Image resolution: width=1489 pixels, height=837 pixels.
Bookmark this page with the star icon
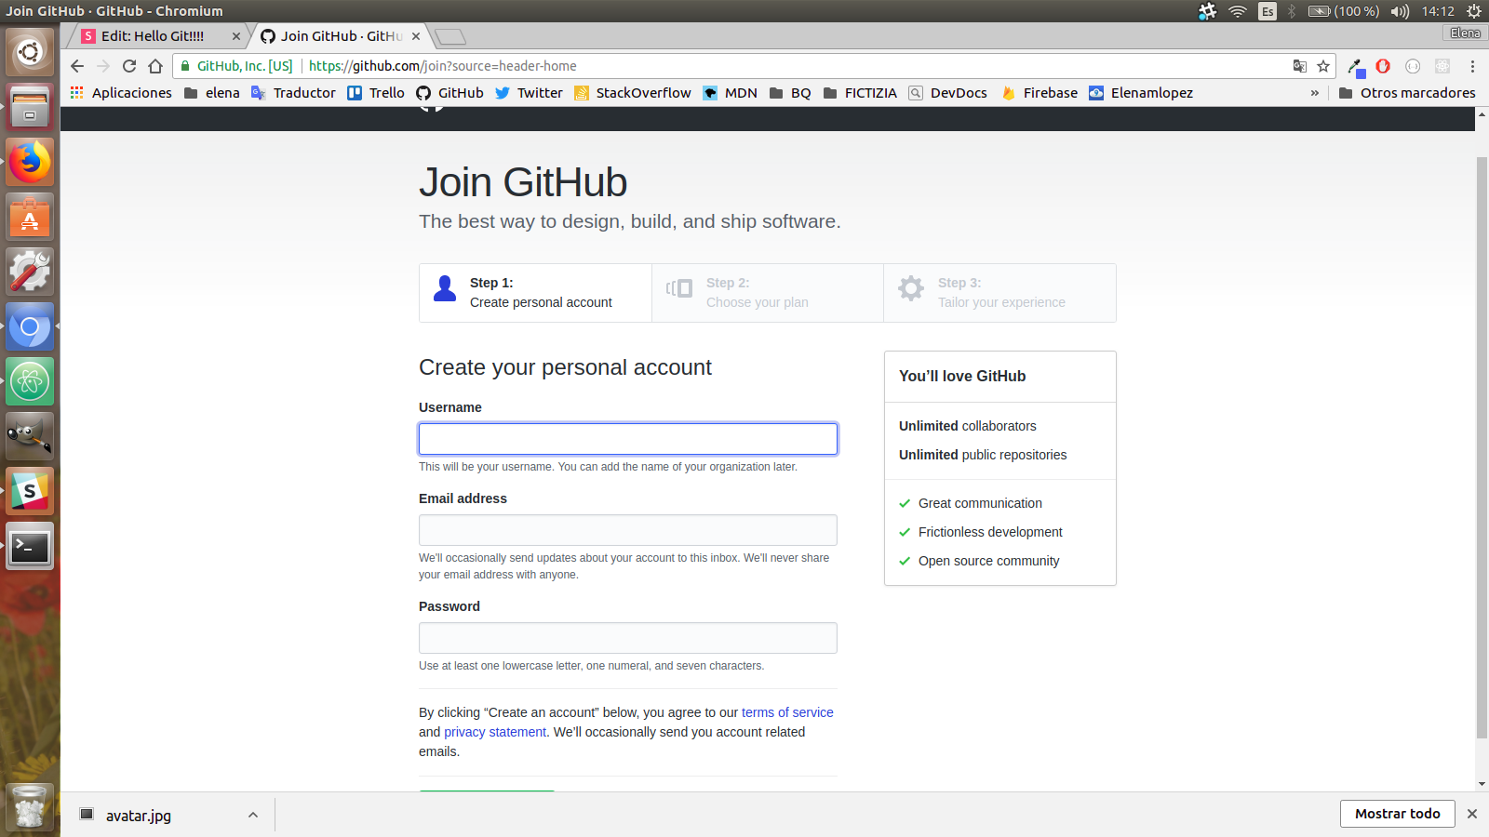[x=1323, y=66]
